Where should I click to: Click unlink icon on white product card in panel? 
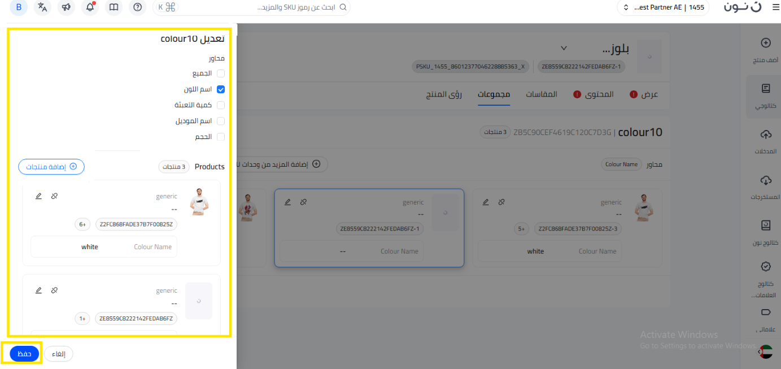click(x=54, y=196)
